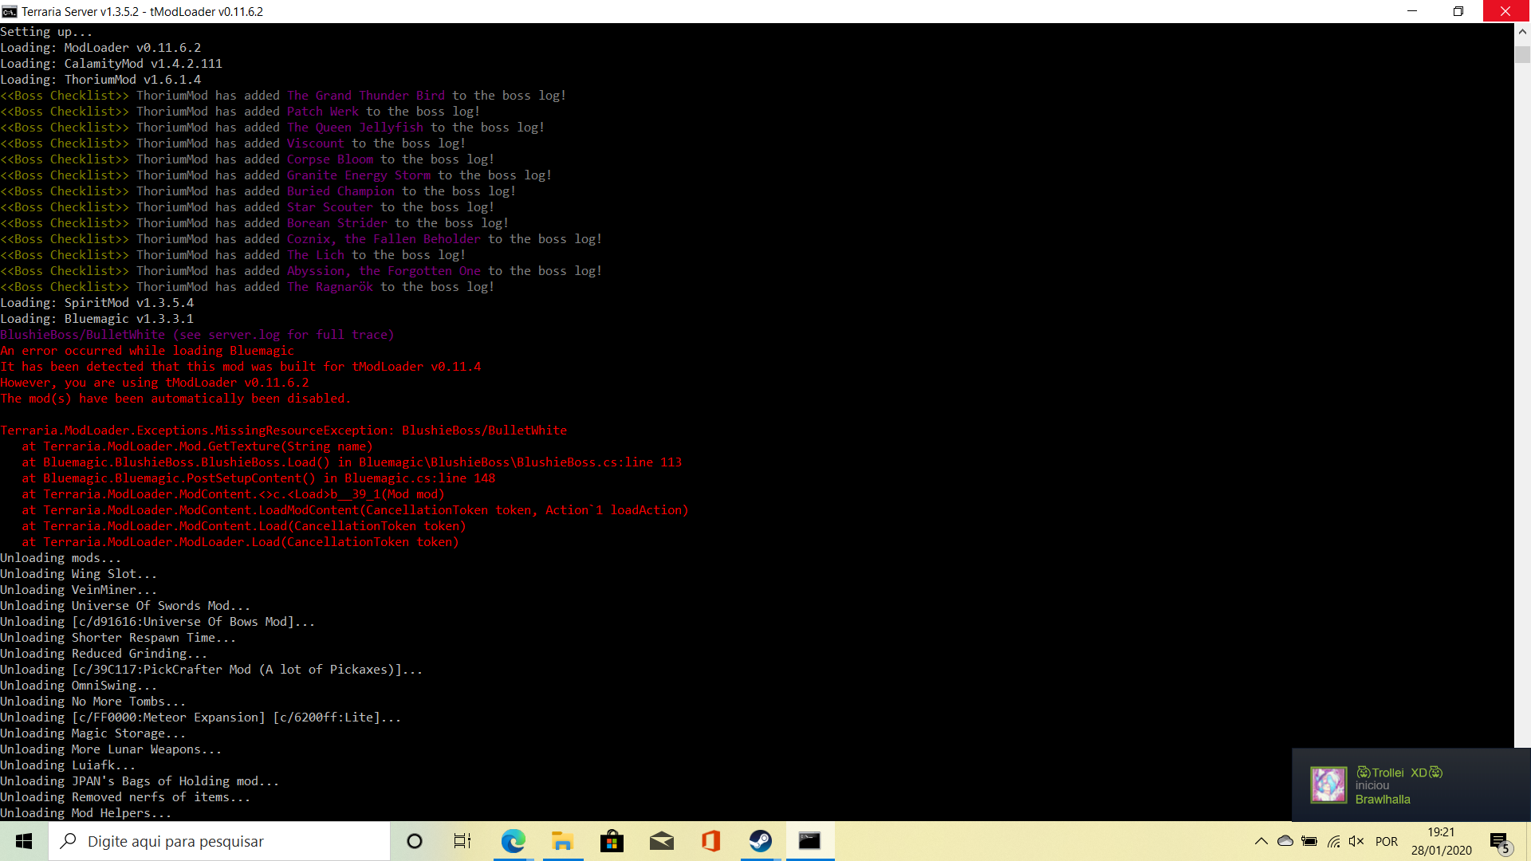
Task: Switch the POR keyboard language indicator
Action: [x=1387, y=841]
